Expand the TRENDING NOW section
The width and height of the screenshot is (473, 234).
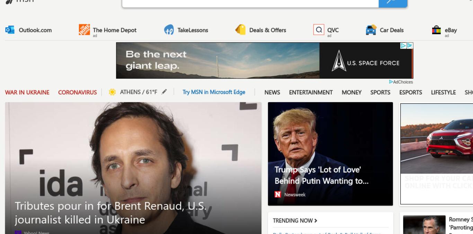pos(295,221)
